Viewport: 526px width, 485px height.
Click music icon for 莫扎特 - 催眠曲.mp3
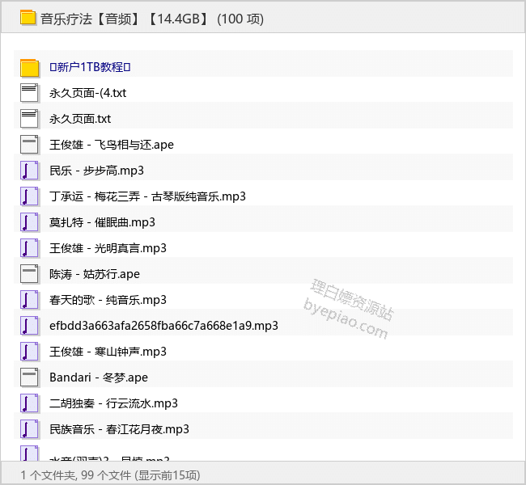[29, 222]
